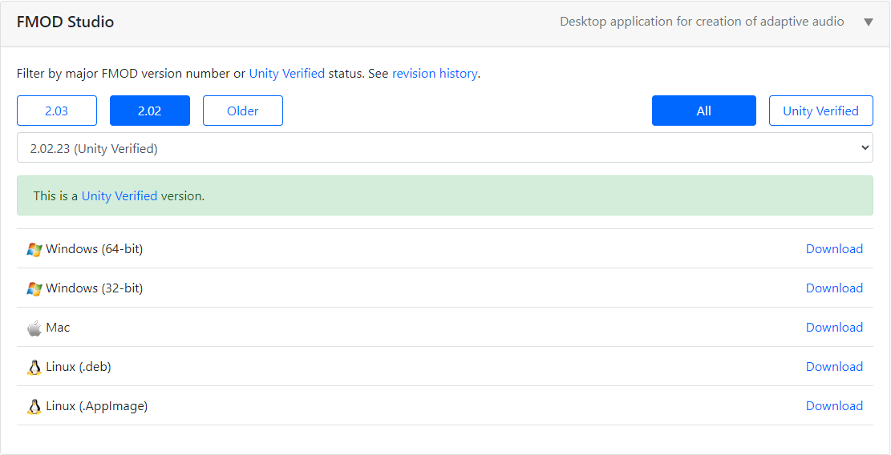Click the Windows logo beside Windows (32-bit)

[34, 288]
